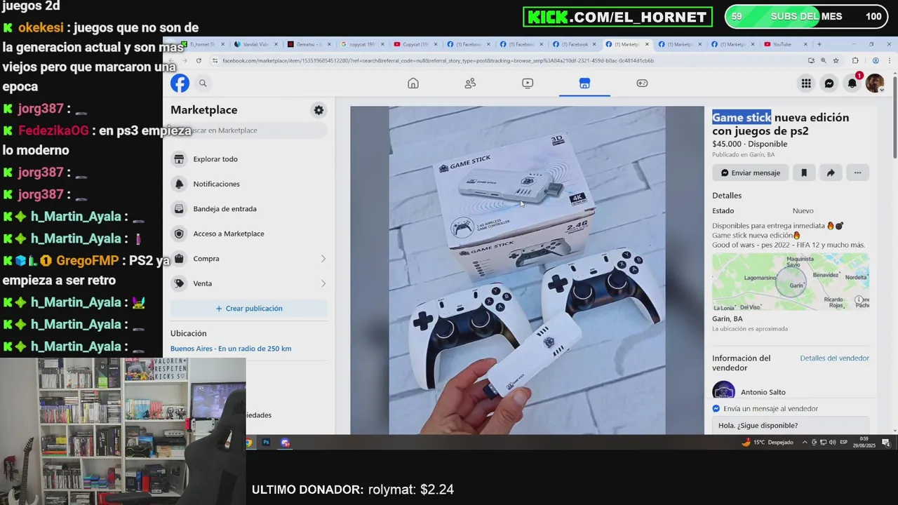Click the Garín location map thumbnail

[791, 282]
